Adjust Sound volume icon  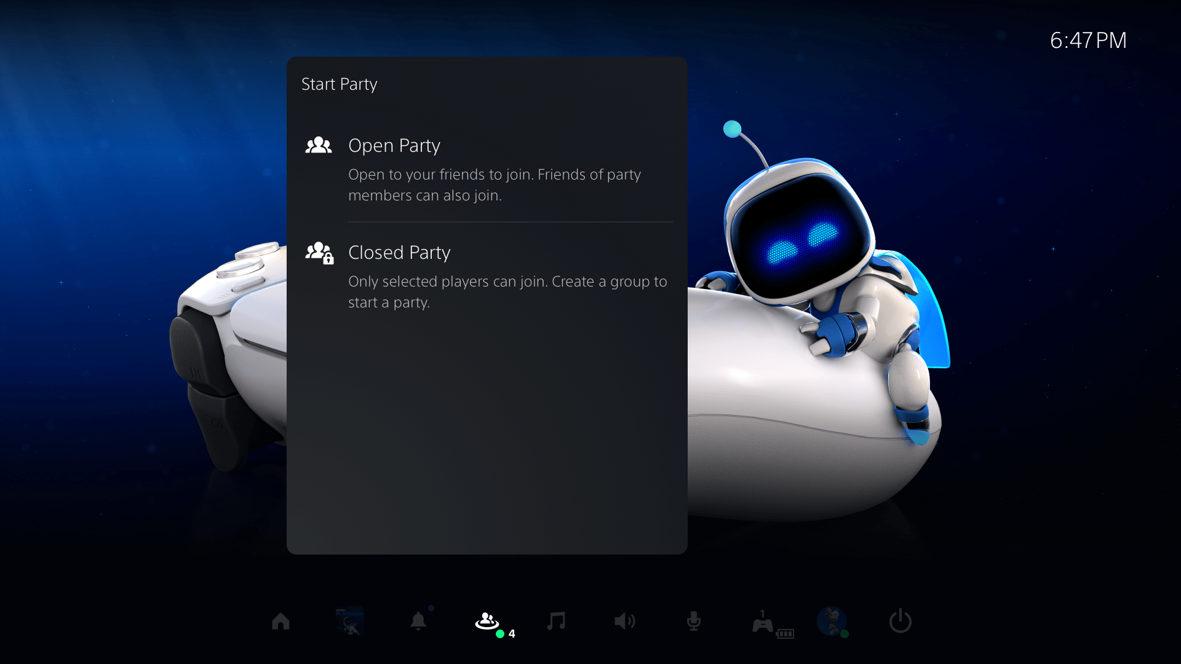coord(624,621)
